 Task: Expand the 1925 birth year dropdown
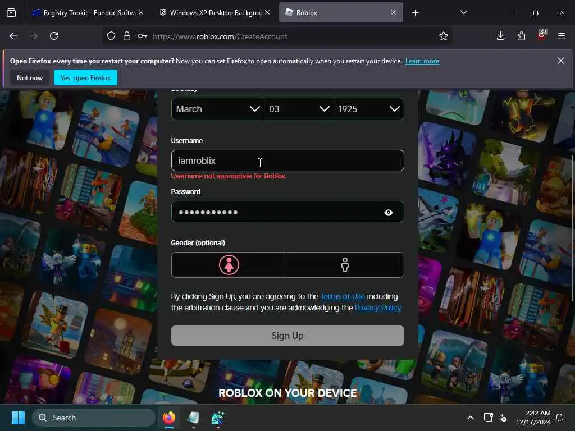pyautogui.click(x=369, y=109)
